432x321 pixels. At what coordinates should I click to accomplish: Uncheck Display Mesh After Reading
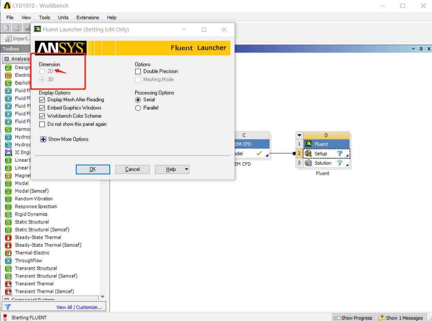click(42, 100)
